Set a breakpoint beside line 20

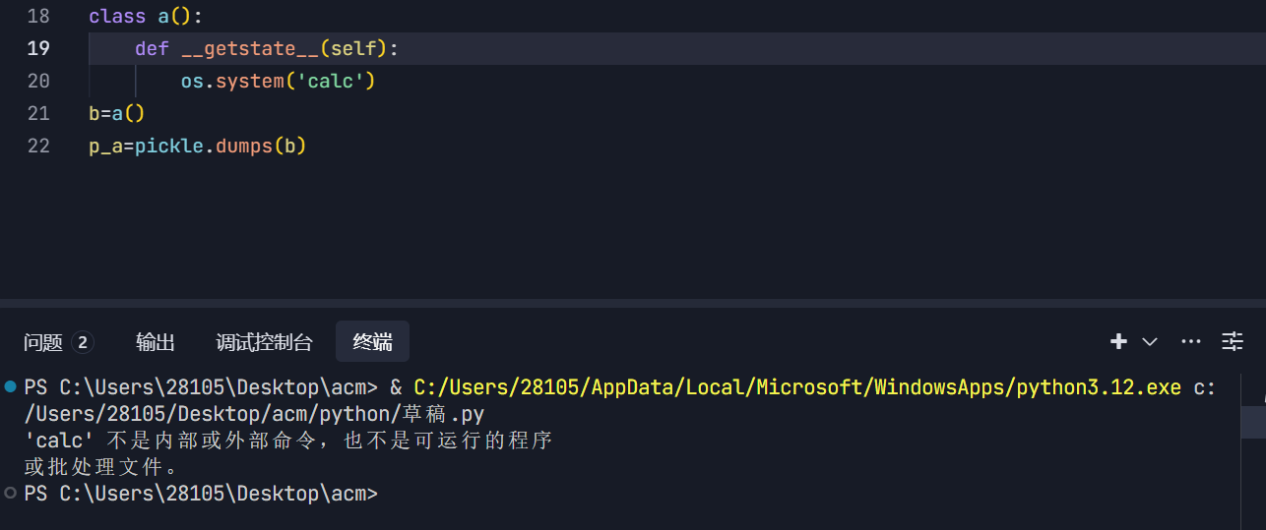tap(10, 81)
